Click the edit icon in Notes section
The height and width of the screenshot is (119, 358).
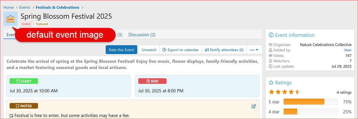254,106
